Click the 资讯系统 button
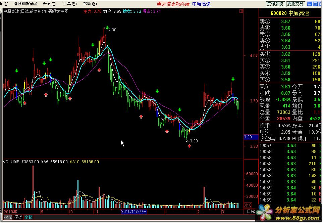323x223 pixels. point(275,4)
